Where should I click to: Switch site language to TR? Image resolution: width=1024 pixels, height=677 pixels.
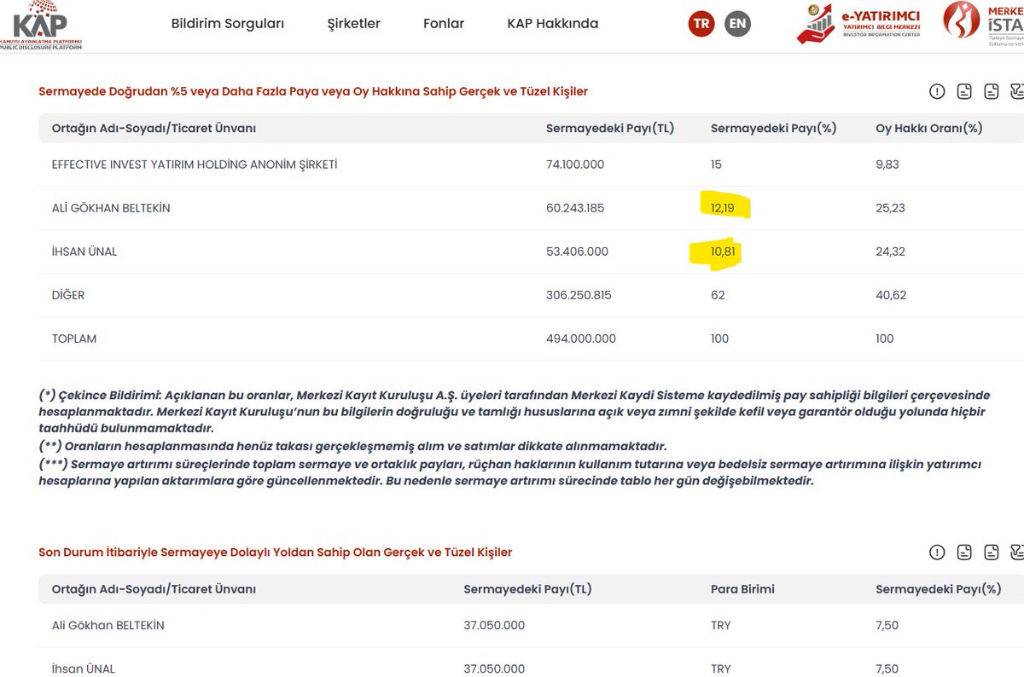(x=701, y=24)
